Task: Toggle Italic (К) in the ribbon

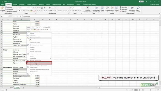Action: [21, 11]
